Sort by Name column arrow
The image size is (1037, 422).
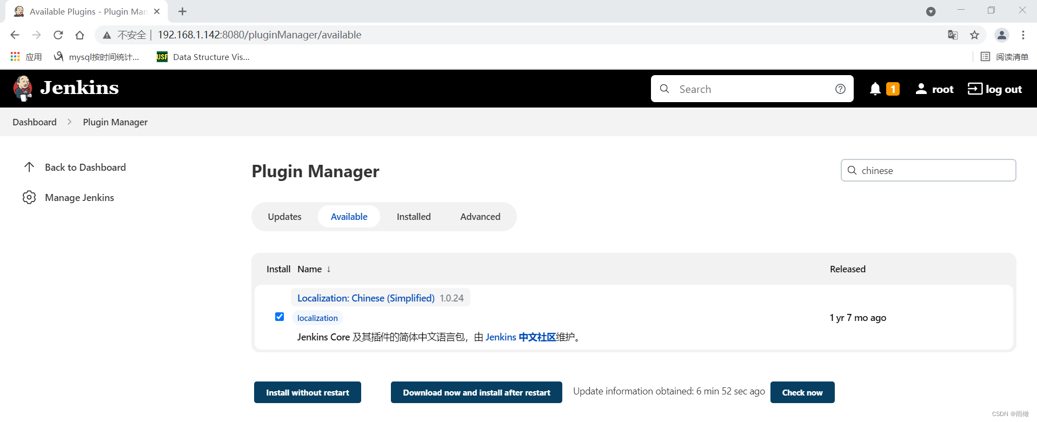coord(328,269)
